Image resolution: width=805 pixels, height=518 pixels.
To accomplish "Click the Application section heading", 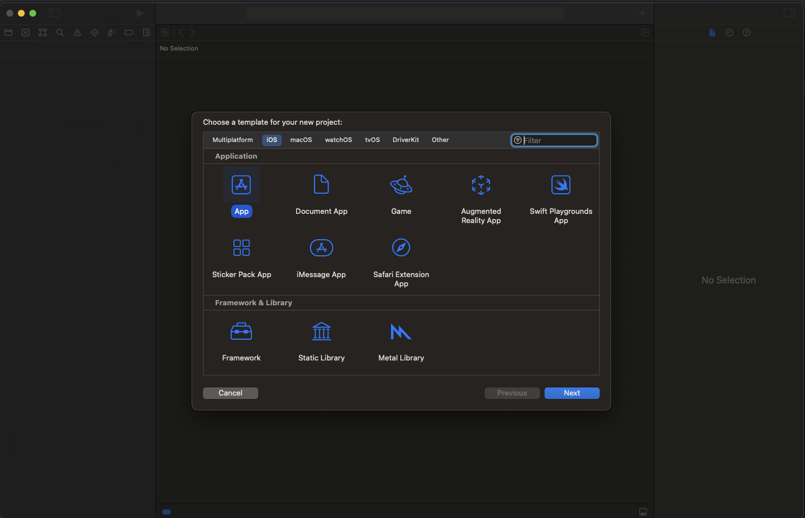I will click(x=236, y=156).
